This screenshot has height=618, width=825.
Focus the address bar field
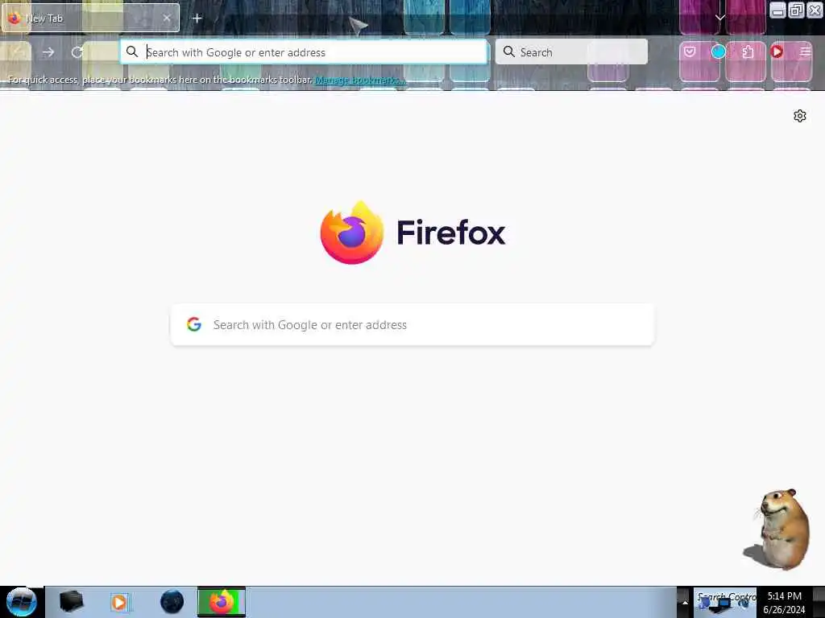(304, 52)
